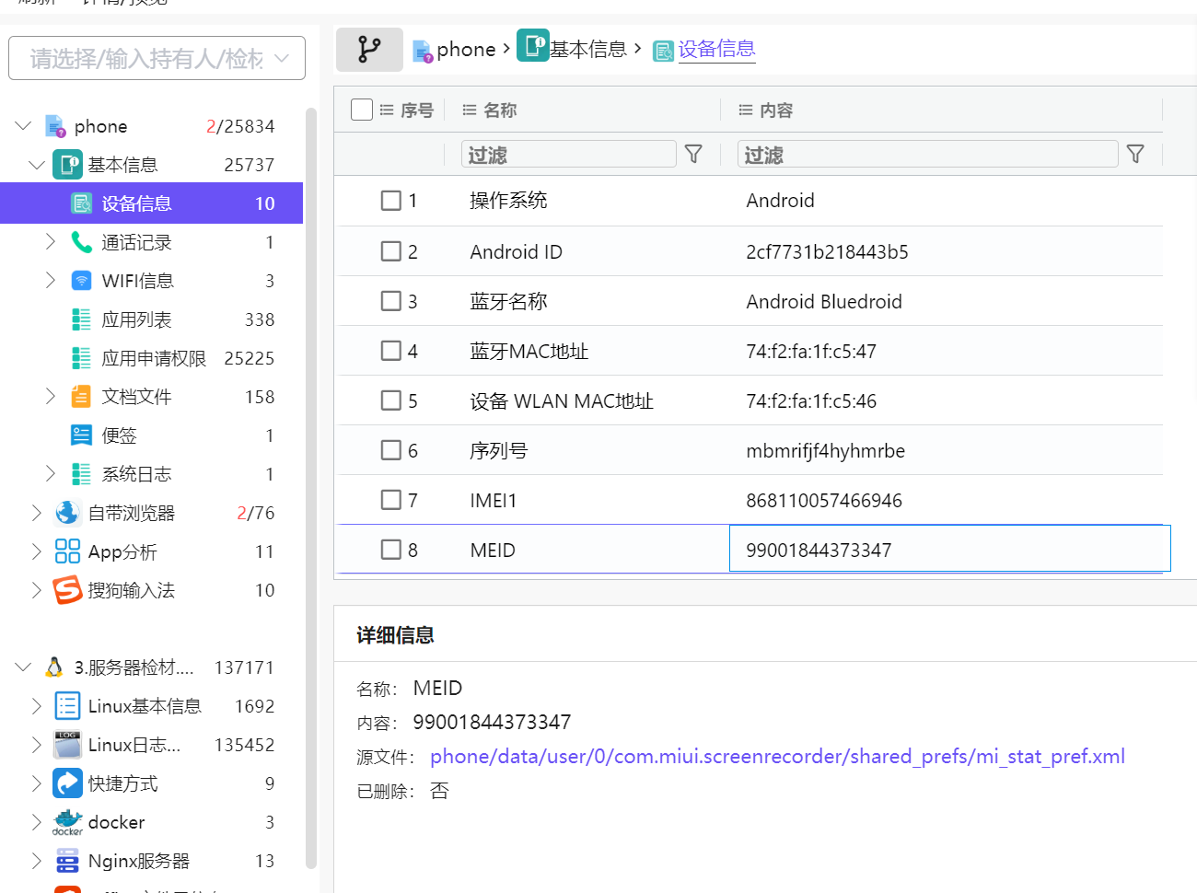Click the filter funnel icon for 名称 column

[693, 155]
